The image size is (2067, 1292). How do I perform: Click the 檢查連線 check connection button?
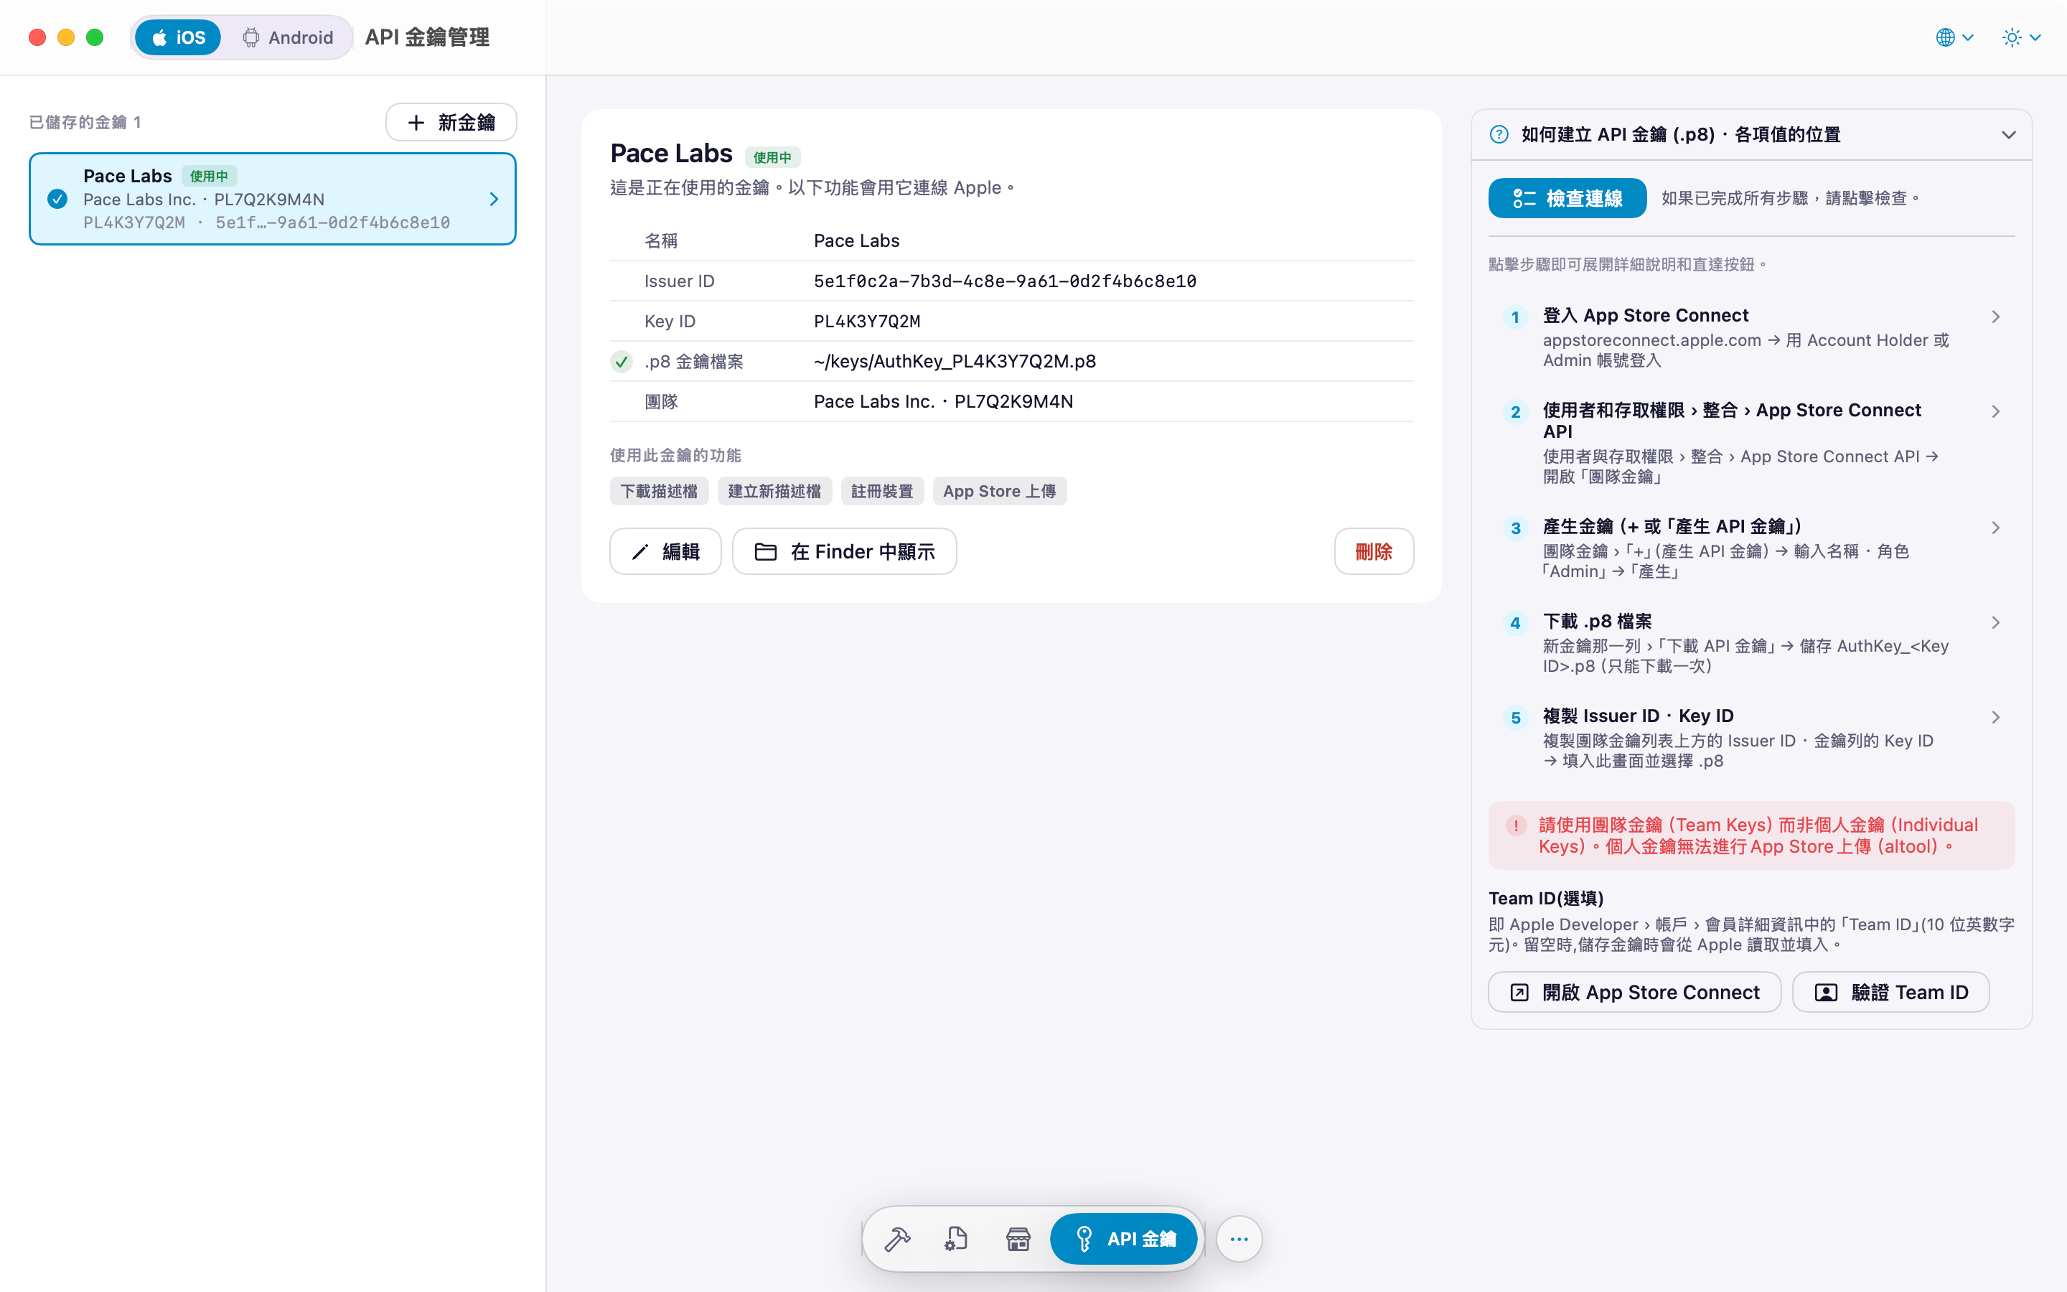pyautogui.click(x=1567, y=198)
